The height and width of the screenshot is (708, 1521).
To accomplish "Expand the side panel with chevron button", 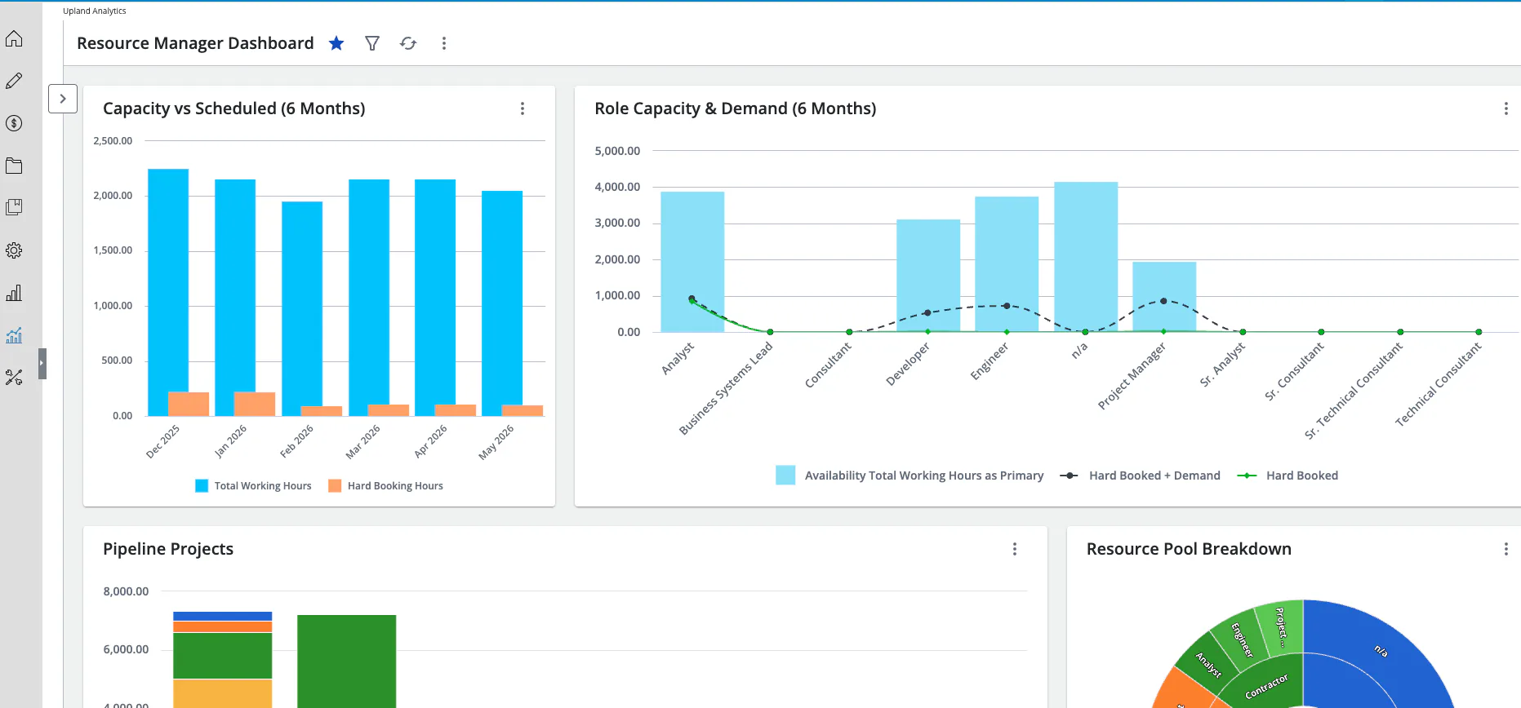I will [x=63, y=99].
